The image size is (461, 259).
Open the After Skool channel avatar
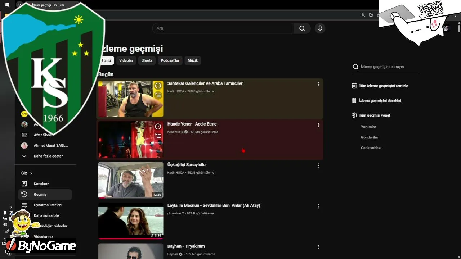tap(24, 135)
